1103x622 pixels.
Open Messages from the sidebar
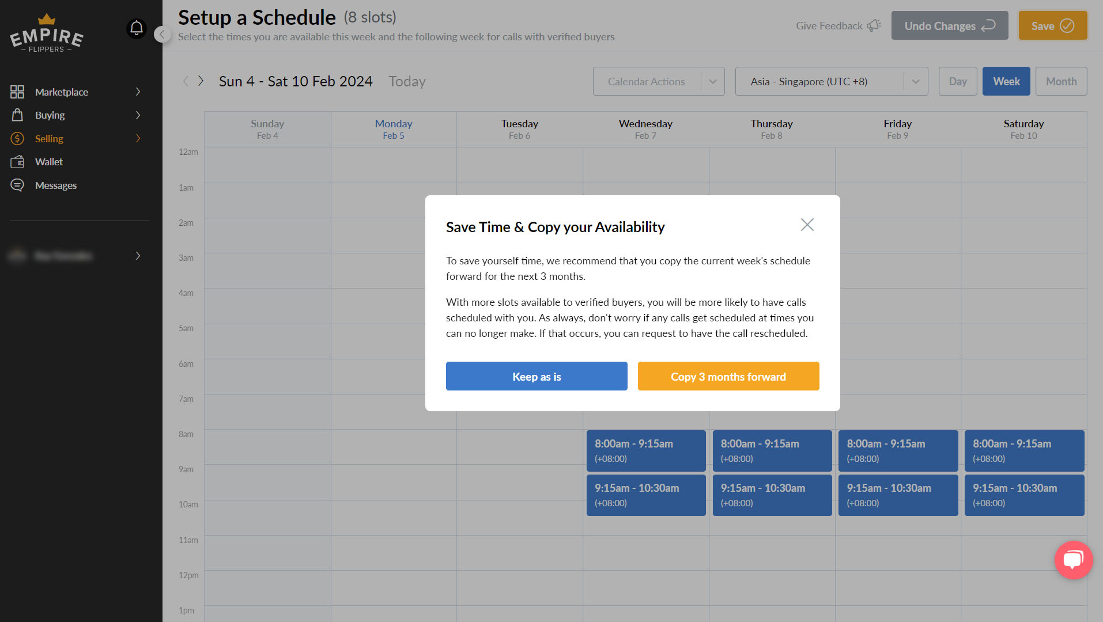pyautogui.click(x=55, y=185)
